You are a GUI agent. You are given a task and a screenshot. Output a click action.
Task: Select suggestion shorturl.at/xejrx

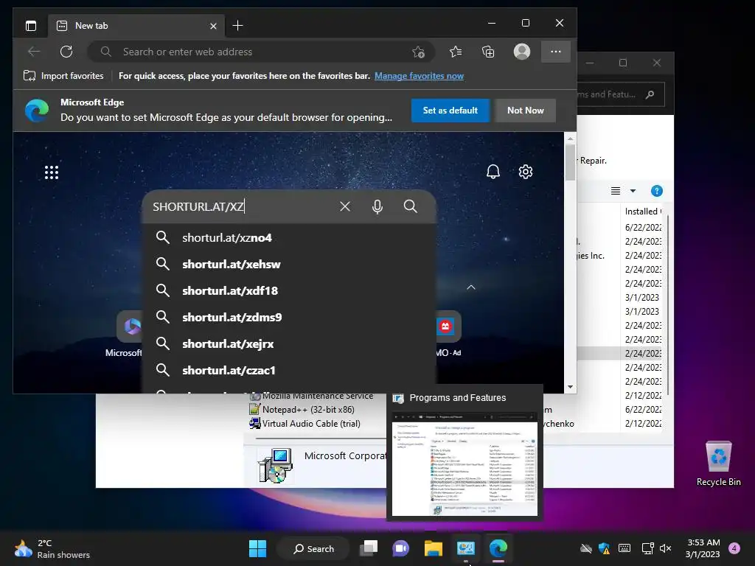click(x=289, y=343)
